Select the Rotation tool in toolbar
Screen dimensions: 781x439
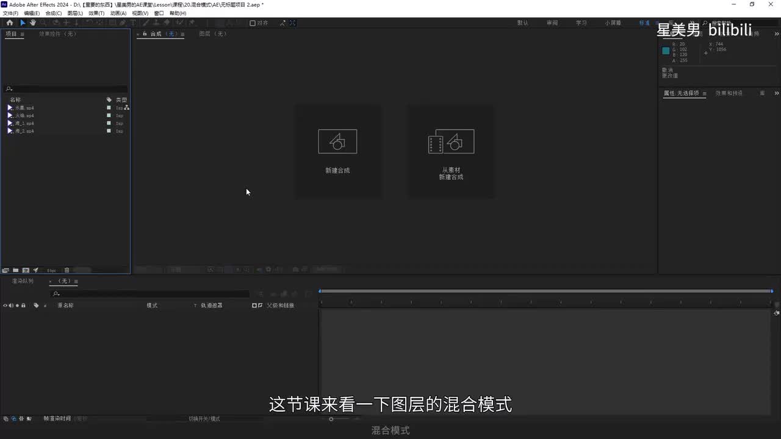point(89,23)
